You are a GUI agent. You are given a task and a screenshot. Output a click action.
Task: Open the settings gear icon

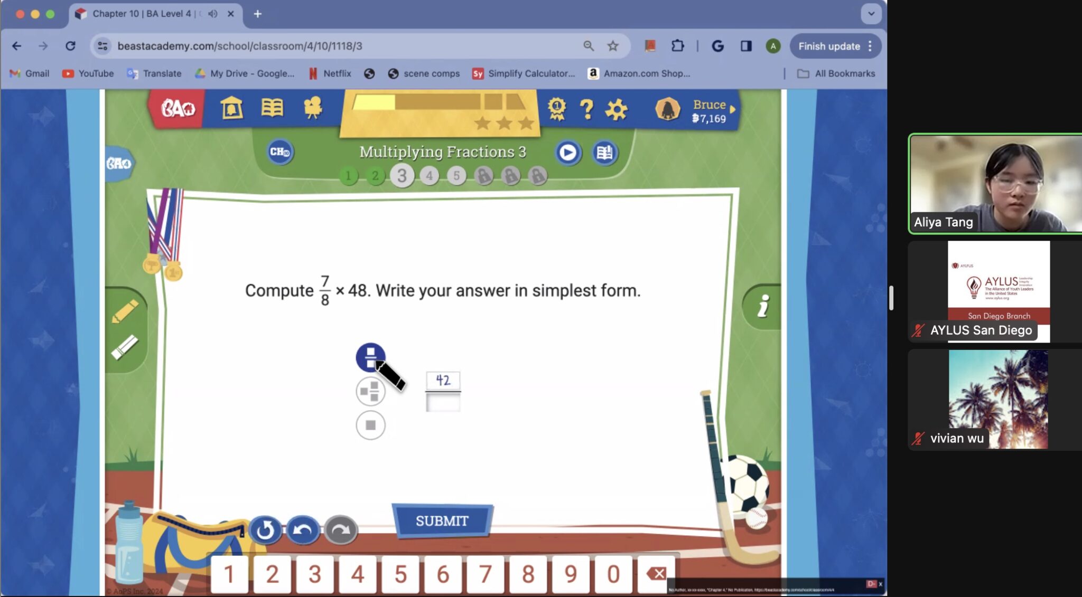click(x=616, y=110)
